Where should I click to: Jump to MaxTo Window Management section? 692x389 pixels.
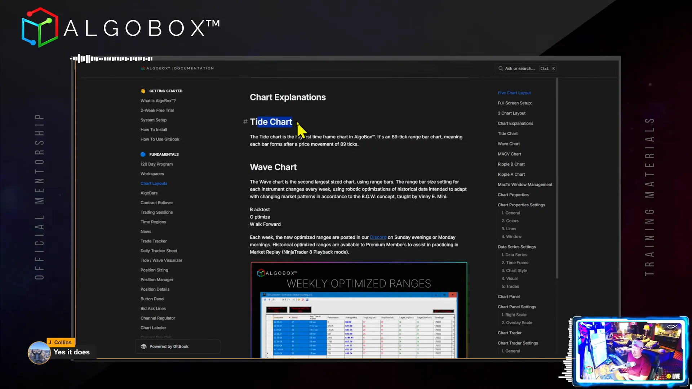pyautogui.click(x=525, y=185)
